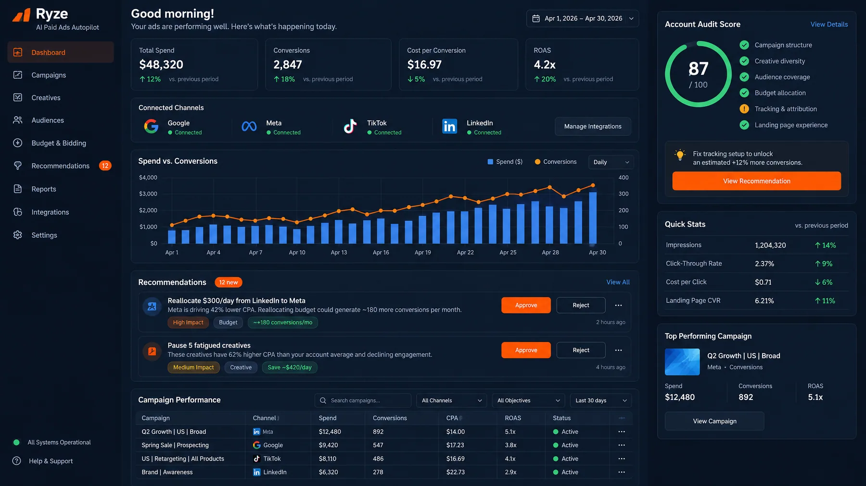Open the date range dropdown

pos(583,18)
